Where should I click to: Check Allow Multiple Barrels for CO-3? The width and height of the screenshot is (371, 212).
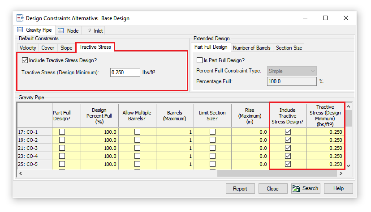tap(137, 148)
